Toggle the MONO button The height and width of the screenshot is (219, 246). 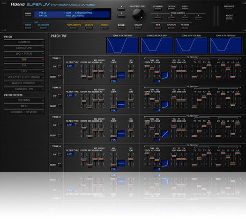[104, 28]
